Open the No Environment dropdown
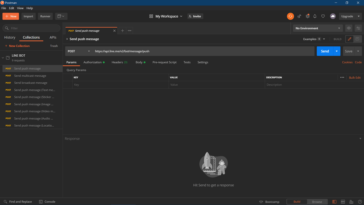Image resolution: width=364 pixels, height=205 pixels. point(318,28)
